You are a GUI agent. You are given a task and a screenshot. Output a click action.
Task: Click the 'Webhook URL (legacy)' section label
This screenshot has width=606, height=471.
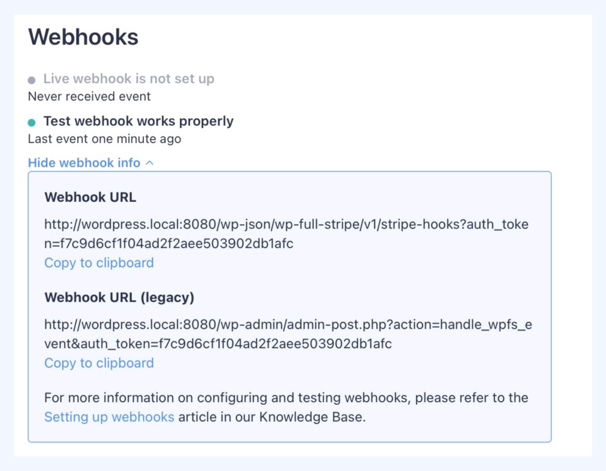click(119, 297)
